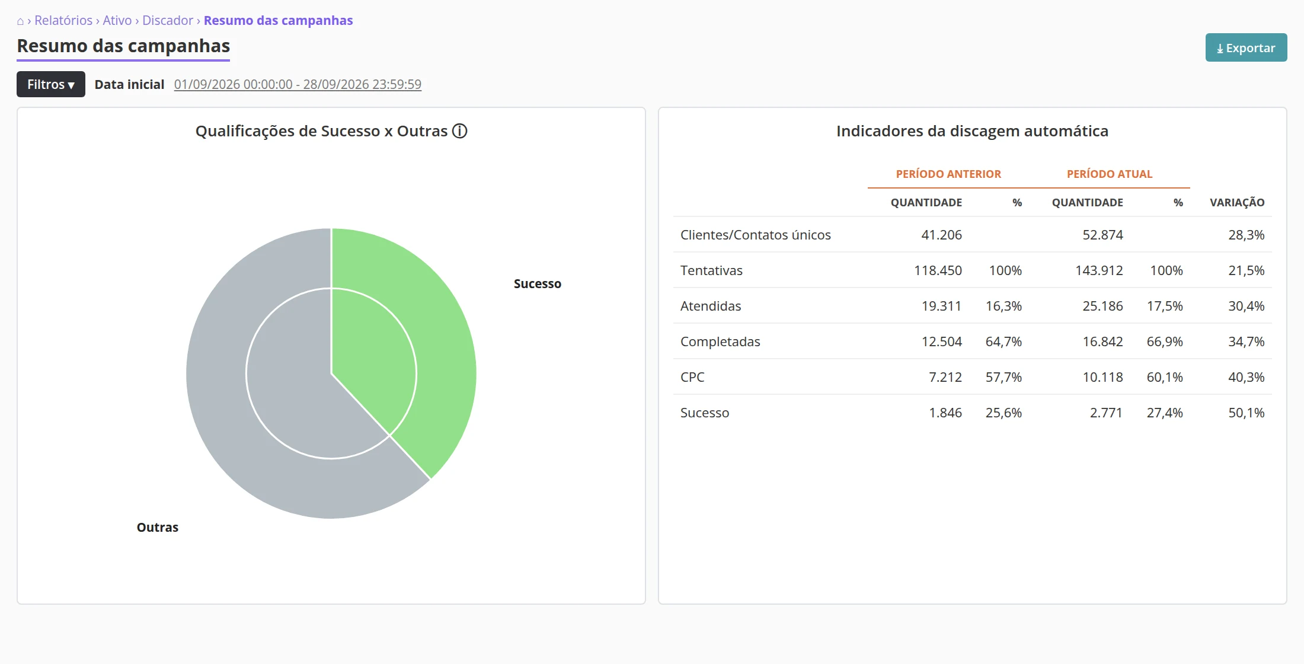Click the info icon beside the chart title

[x=460, y=131]
